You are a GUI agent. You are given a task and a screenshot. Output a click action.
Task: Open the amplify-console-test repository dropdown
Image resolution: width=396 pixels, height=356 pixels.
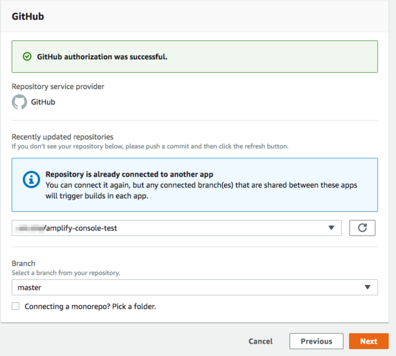tap(176, 228)
